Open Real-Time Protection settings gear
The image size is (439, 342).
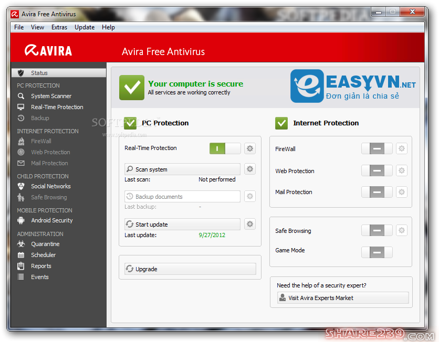click(x=250, y=148)
